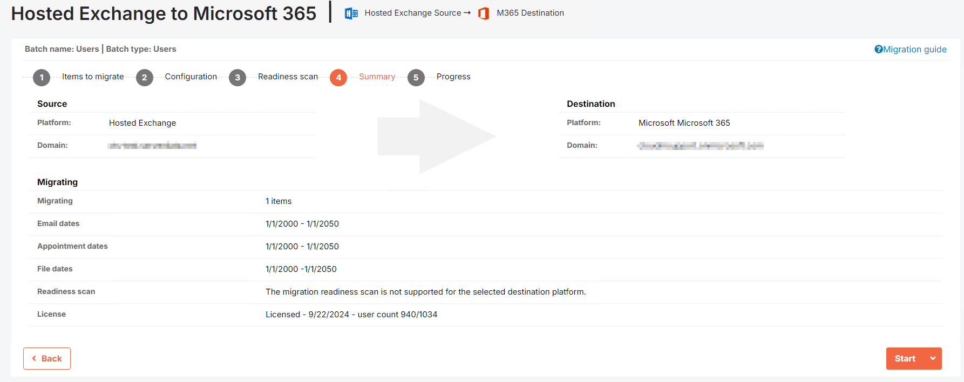
Task: Click the readiness scan not supported message
Action: [426, 292]
